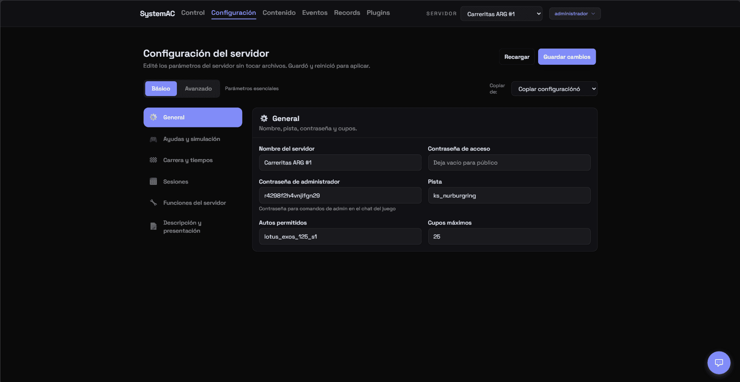Click the Parámetros esenciales text
The image size is (740, 382).
point(251,88)
